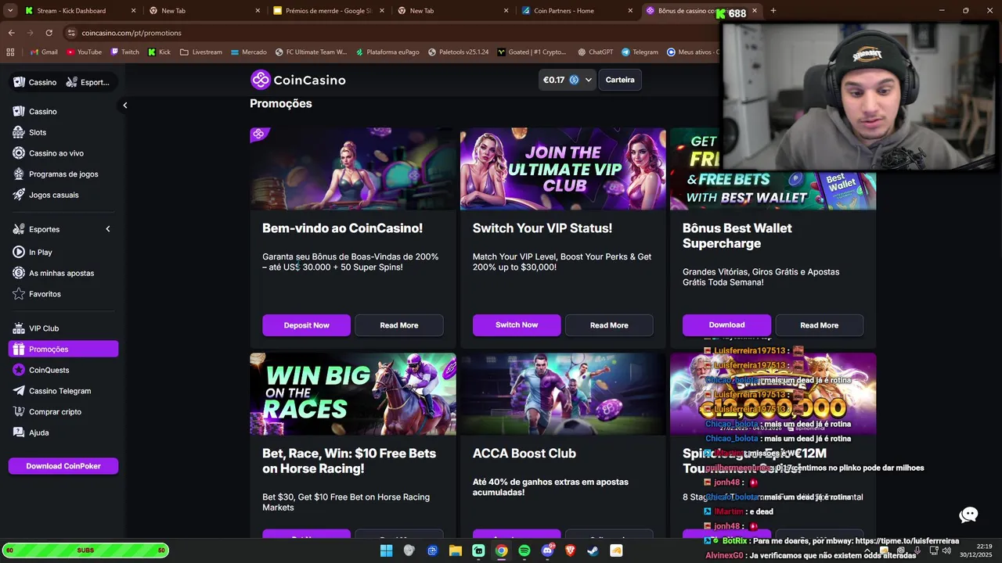Open ChatGPT bookmark
This screenshot has height=563, width=1002.
pyautogui.click(x=594, y=52)
